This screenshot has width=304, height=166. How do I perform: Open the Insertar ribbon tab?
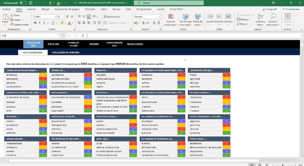click(x=31, y=9)
